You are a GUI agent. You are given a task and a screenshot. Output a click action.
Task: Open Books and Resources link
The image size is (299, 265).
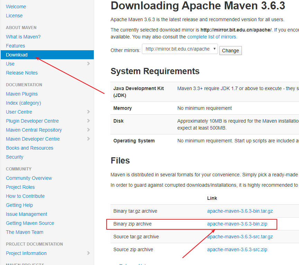pyautogui.click(x=29, y=148)
